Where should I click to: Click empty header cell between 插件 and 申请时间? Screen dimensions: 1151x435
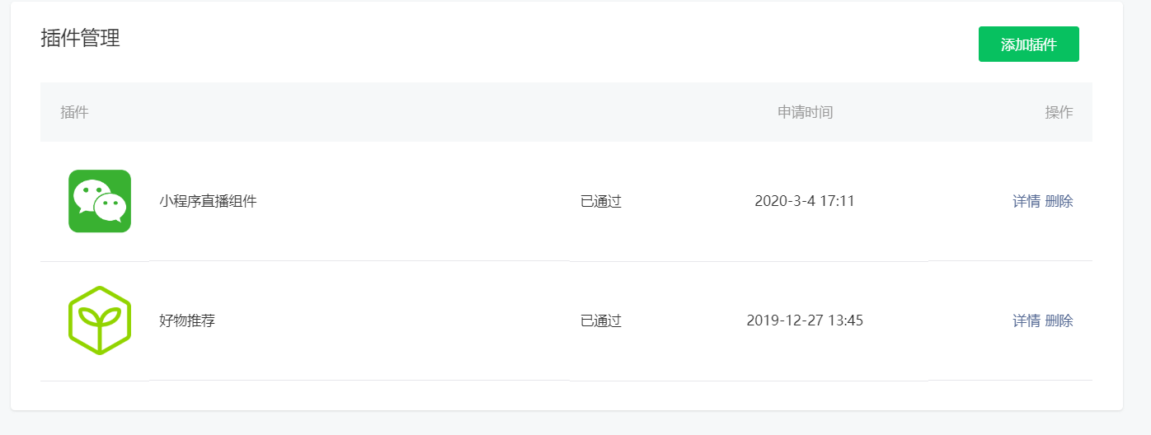[412, 112]
